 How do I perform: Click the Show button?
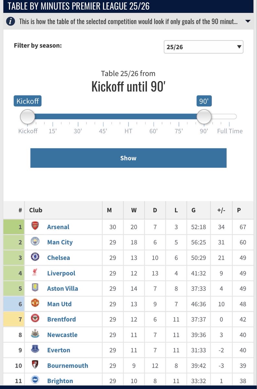pyautogui.click(x=128, y=158)
